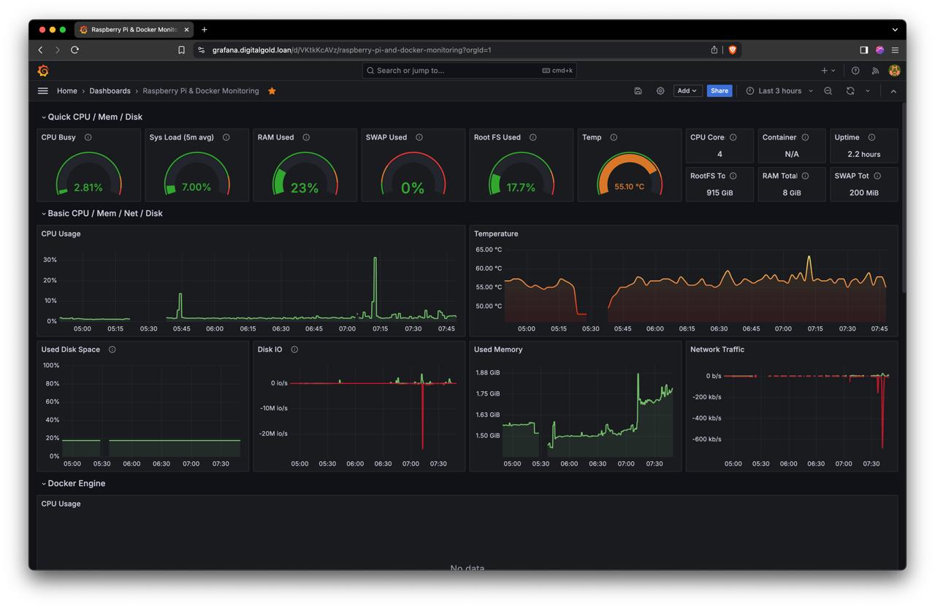Toggle the browser sidebar panel icon
The height and width of the screenshot is (608, 935).
[x=863, y=50]
